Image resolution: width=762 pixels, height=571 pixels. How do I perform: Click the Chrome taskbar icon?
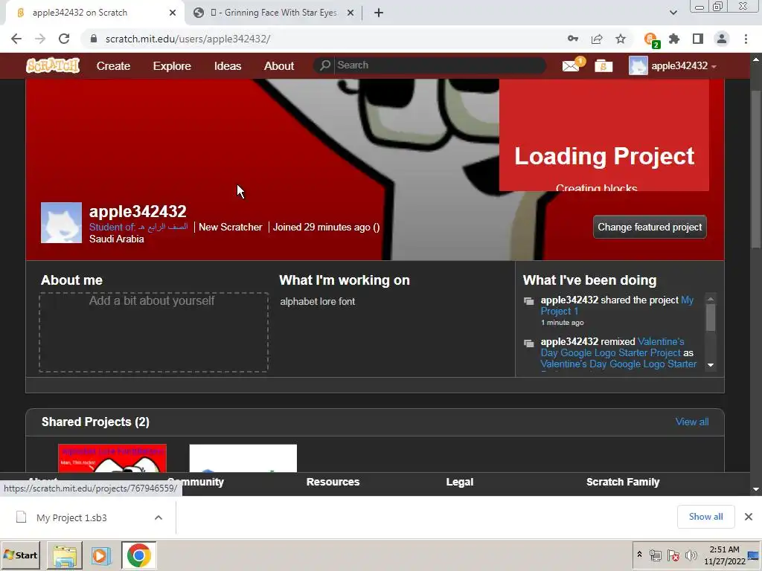[139, 555]
